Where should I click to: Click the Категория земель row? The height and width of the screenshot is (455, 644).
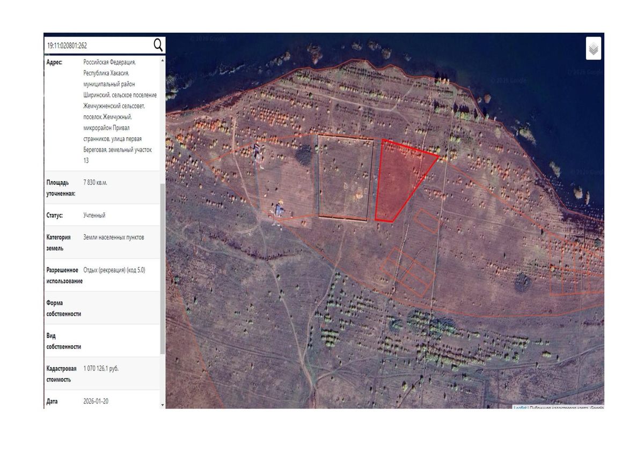point(102,242)
